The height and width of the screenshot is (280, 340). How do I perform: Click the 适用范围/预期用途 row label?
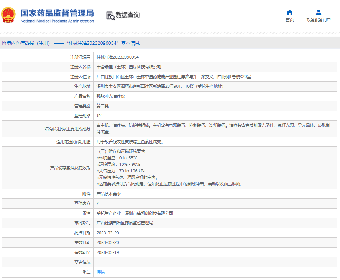74,142
